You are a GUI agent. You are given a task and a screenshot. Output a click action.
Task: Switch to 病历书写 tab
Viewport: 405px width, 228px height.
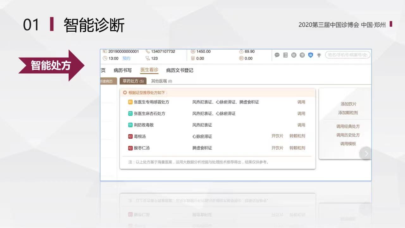click(x=122, y=70)
